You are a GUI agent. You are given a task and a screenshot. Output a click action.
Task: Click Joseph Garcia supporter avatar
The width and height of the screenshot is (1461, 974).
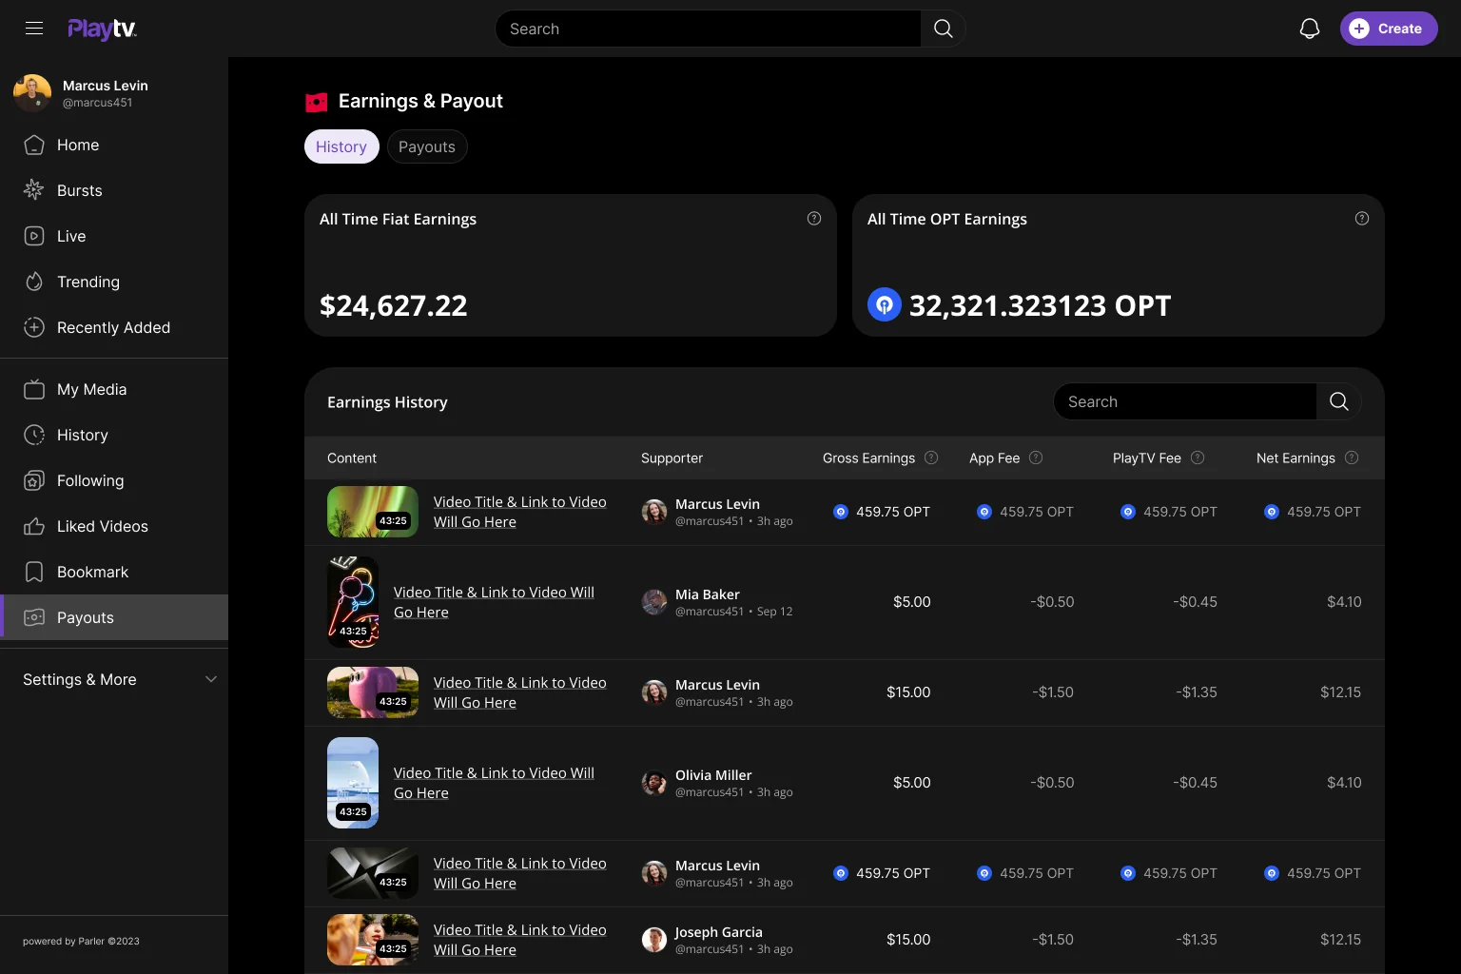654,940
